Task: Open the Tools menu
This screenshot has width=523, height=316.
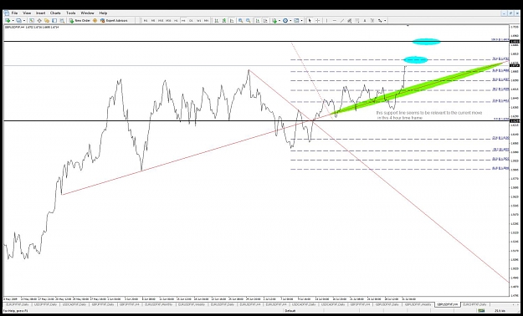Action: pos(71,13)
